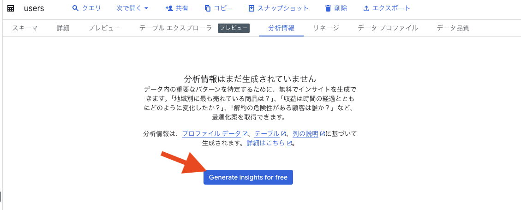Go to the リネージ tab
The width and height of the screenshot is (521, 210).
point(326,28)
